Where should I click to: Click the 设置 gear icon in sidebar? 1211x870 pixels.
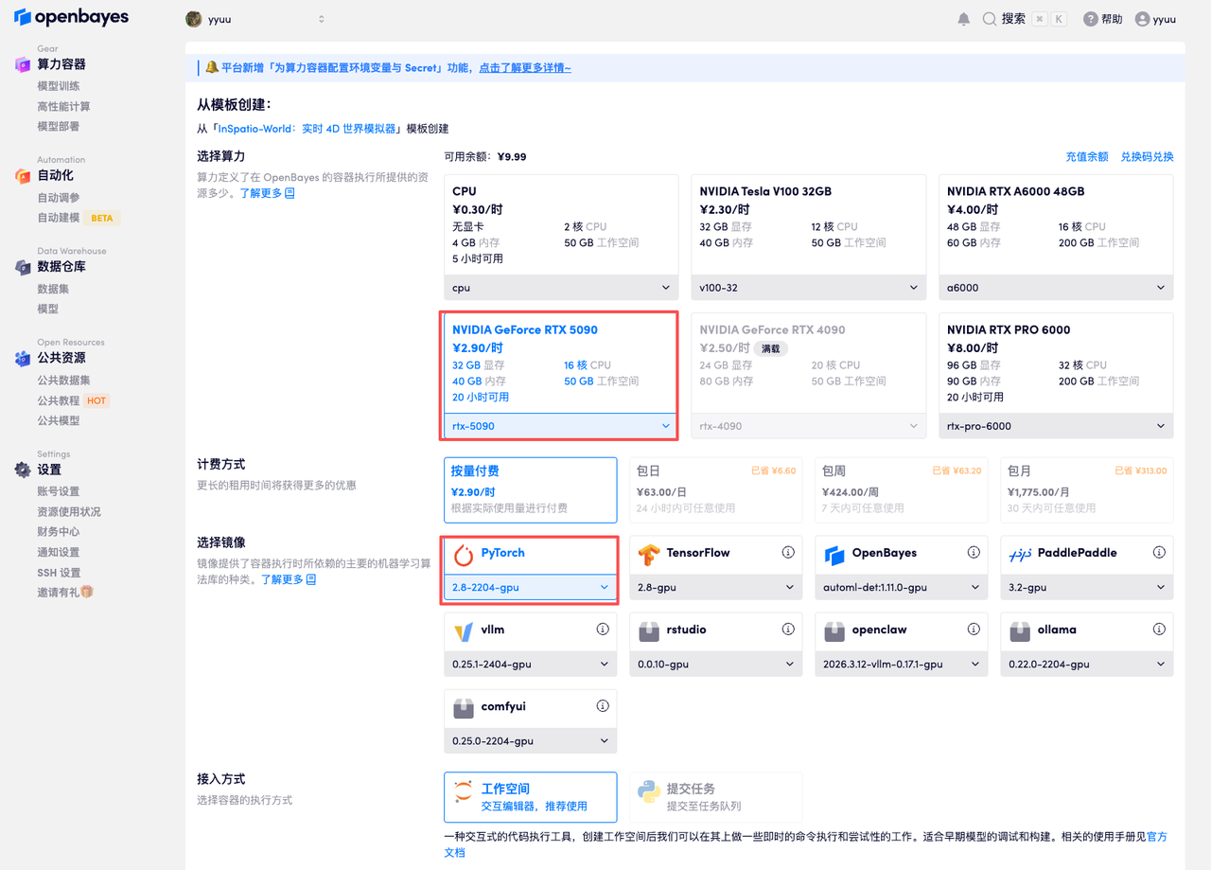point(23,470)
